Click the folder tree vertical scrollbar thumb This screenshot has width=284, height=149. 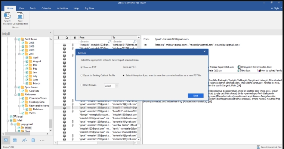[51, 124]
